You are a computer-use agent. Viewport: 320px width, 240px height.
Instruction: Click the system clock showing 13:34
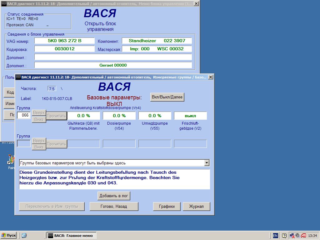[x=312, y=236]
